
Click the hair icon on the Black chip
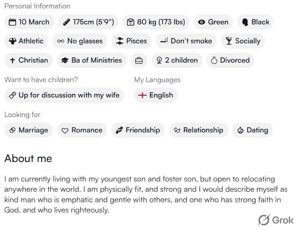pos(245,22)
